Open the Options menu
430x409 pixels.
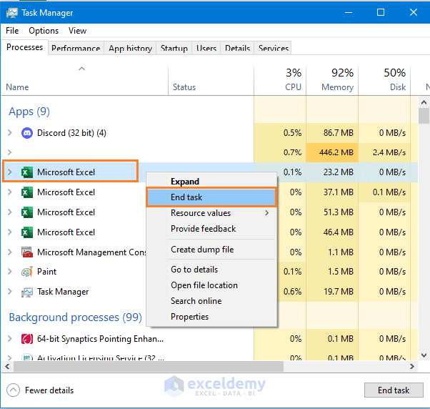(x=44, y=31)
